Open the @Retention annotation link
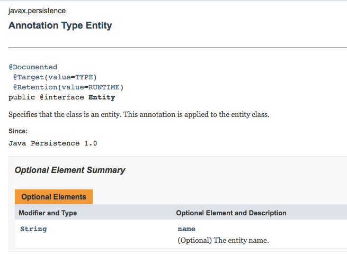Image resolution: width=347 pixels, height=255 pixels. tap(34, 87)
